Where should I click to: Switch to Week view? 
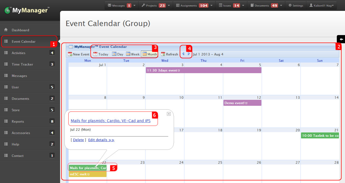(x=132, y=54)
